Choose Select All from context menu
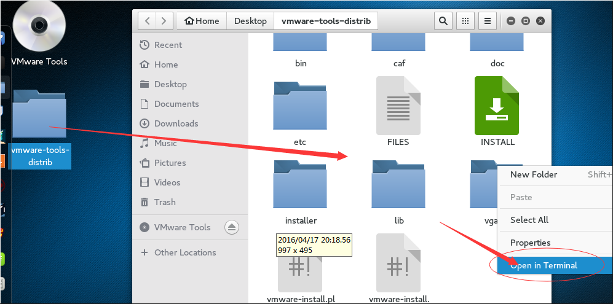 pyautogui.click(x=555, y=220)
